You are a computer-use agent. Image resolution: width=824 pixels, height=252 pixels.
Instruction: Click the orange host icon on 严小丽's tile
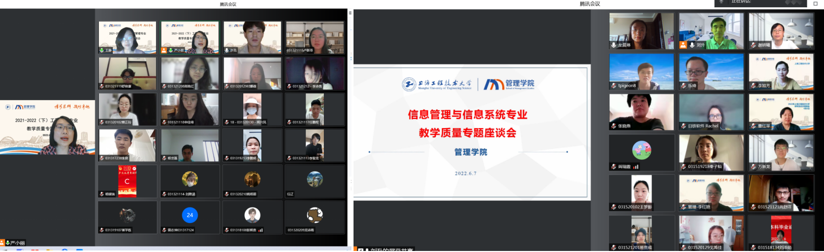[x=164, y=50]
